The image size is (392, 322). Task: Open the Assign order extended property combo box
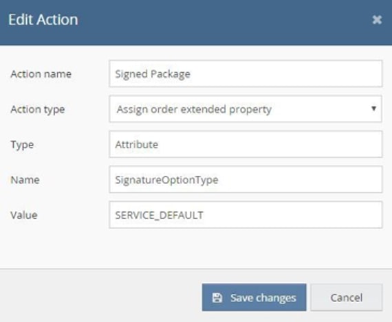(246, 109)
